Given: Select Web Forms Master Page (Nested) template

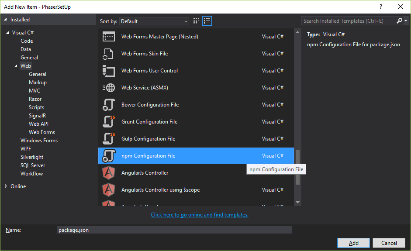Looking at the screenshot, I should coord(196,37).
